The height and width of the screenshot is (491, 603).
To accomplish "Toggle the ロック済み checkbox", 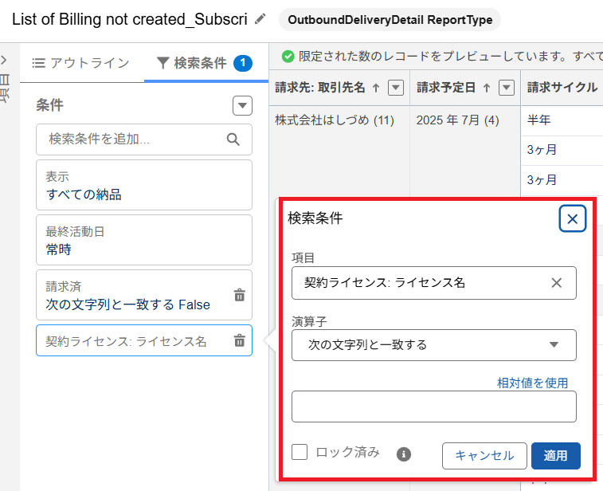I will coord(300,452).
